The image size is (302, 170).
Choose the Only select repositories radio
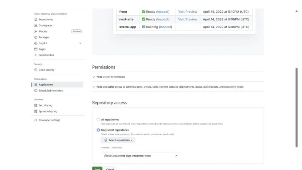pos(98,130)
